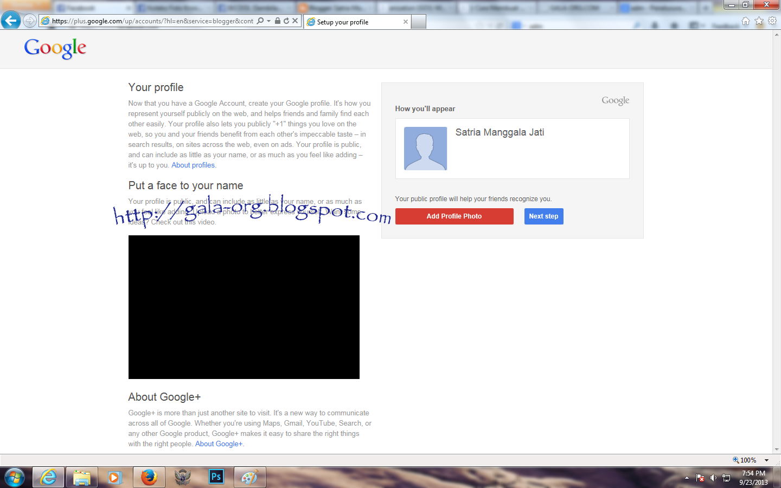Click the Internet Explorer taskbar icon
The width and height of the screenshot is (781, 488).
tap(48, 477)
